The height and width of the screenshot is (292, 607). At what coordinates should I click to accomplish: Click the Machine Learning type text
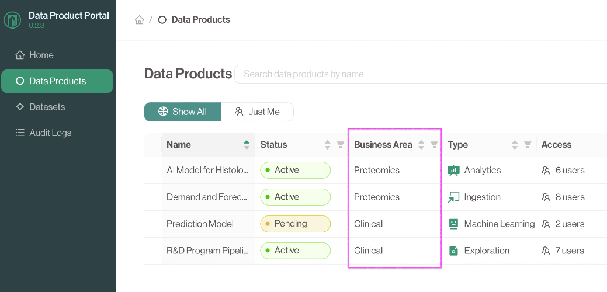[500, 224]
